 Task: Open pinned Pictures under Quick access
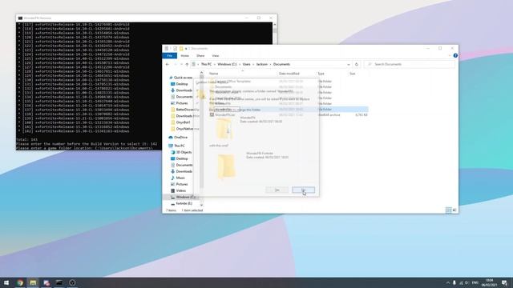(x=182, y=103)
